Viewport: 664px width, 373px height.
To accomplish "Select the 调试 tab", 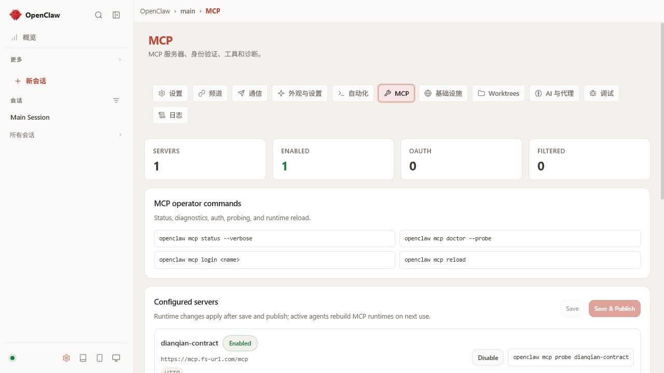I will click(x=601, y=93).
